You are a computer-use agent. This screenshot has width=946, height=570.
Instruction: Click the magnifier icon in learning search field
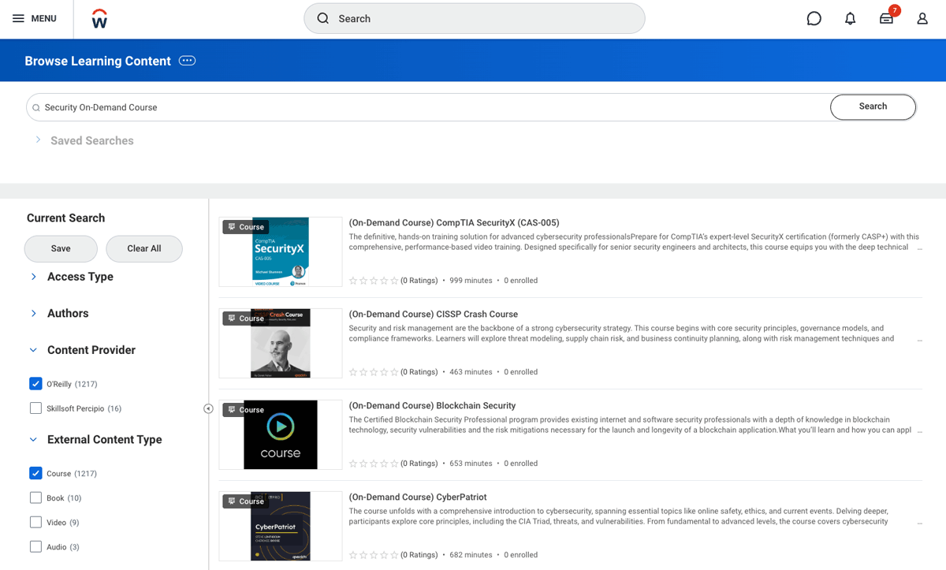click(36, 107)
